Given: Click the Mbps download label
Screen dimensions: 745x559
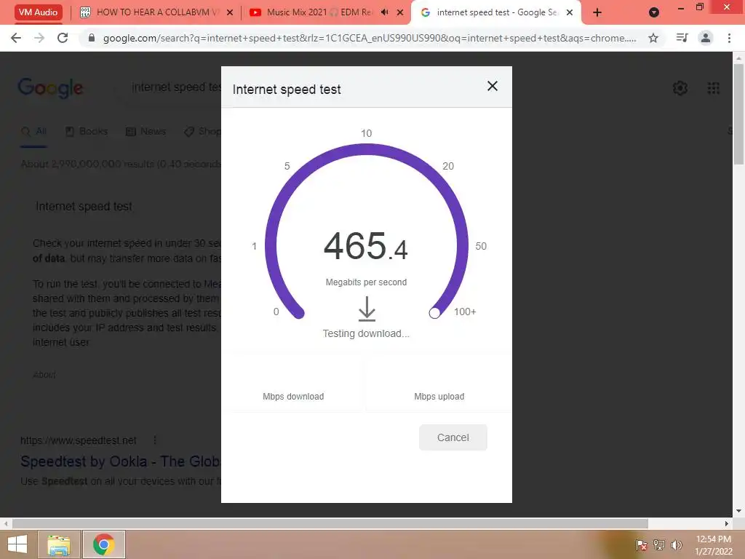Looking at the screenshot, I should (x=293, y=397).
